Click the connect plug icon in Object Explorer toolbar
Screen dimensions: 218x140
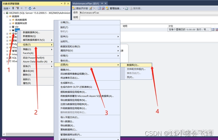pyautogui.click(x=13, y=8)
